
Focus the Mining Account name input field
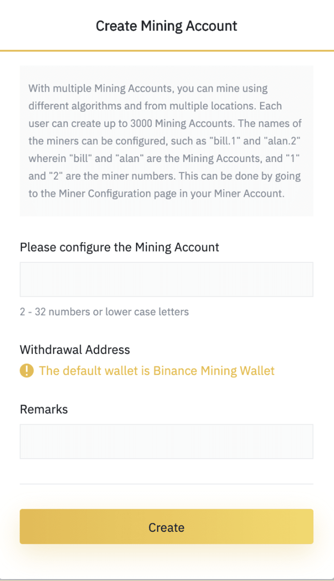coord(167,280)
